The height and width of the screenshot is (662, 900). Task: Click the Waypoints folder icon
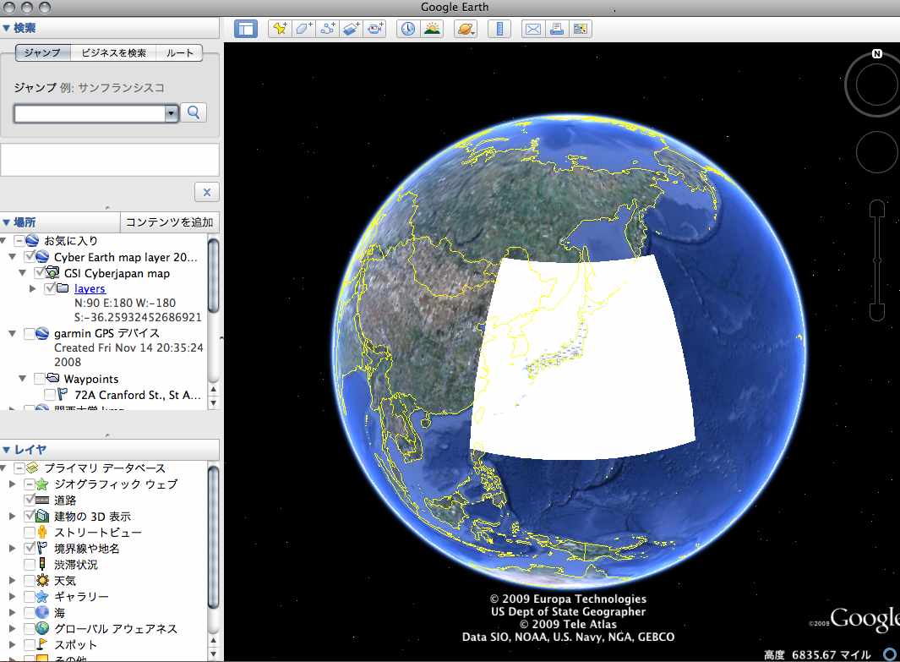[x=52, y=378]
